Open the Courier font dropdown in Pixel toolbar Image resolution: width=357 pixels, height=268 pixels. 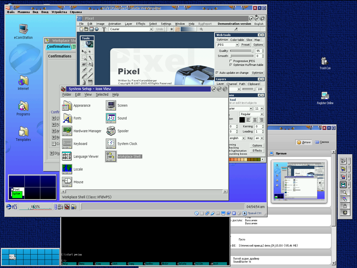(x=151, y=29)
